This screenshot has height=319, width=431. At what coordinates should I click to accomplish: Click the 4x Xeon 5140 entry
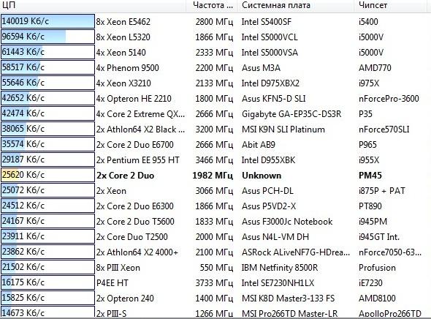point(121,53)
